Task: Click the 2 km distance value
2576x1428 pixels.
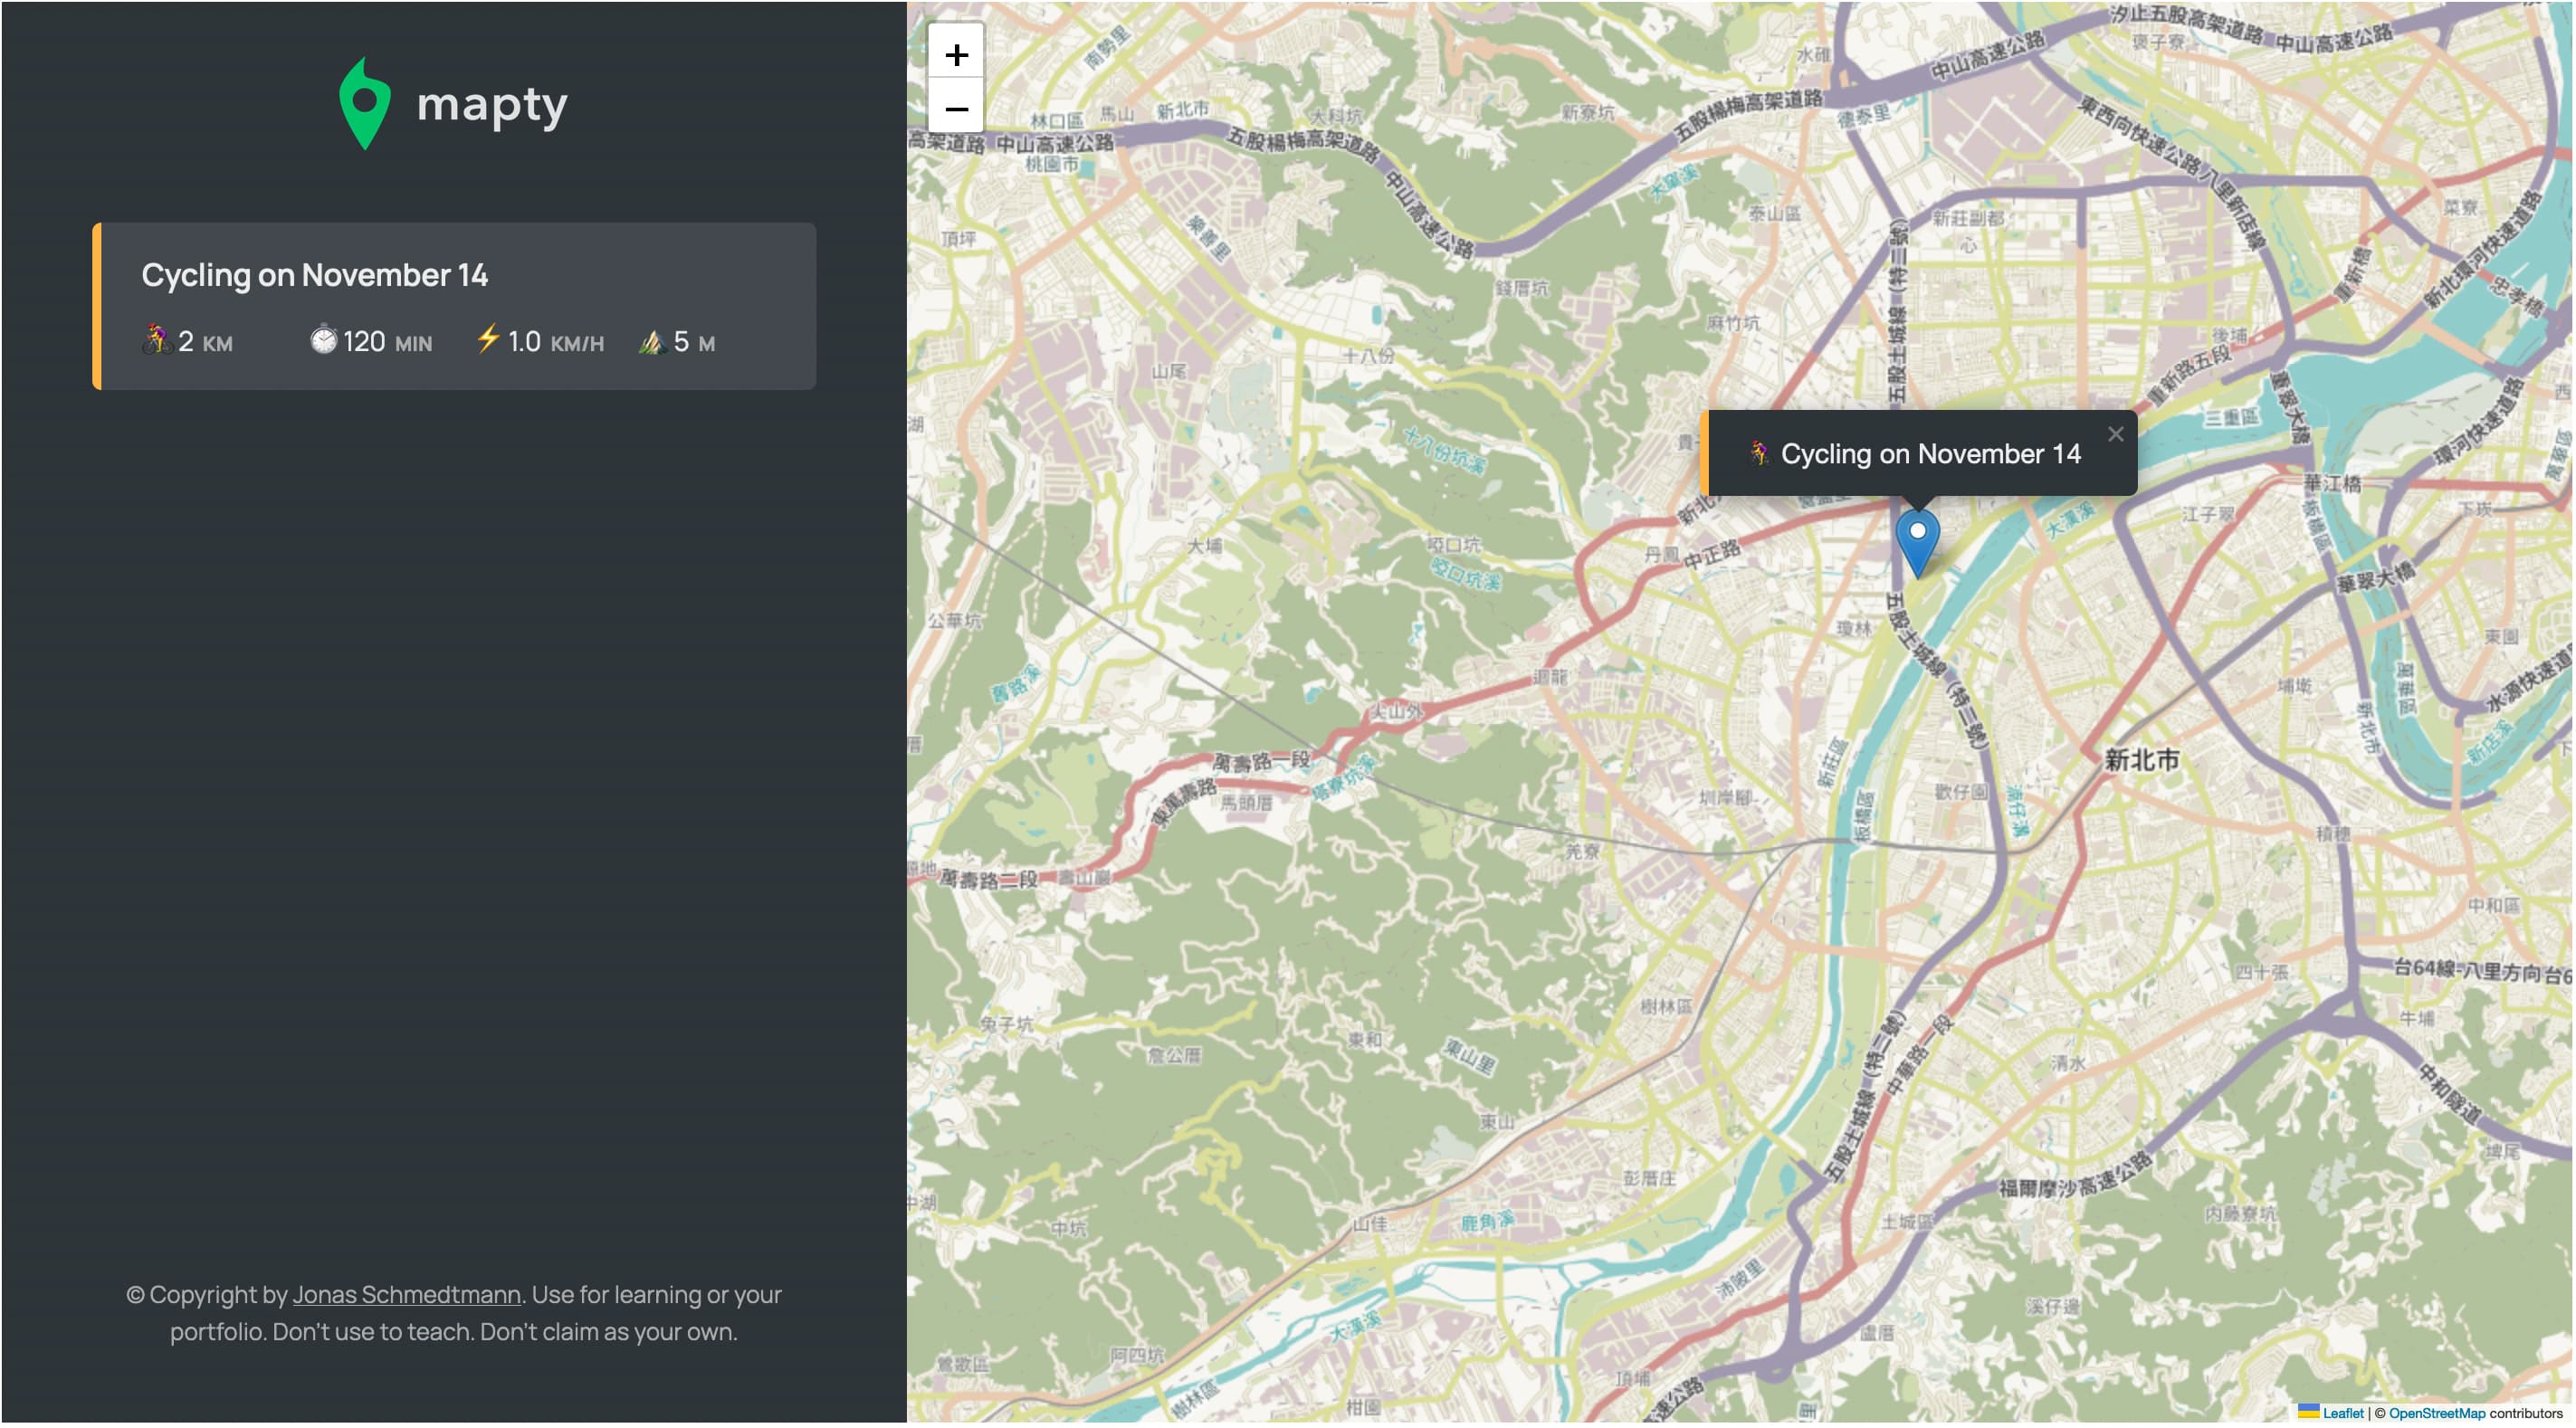Action: [204, 341]
